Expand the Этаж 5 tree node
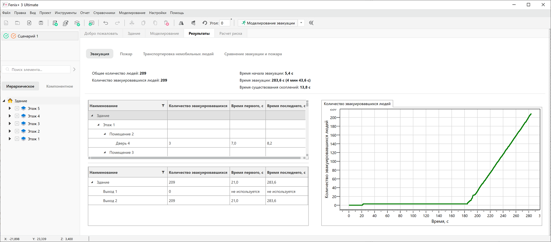 tap(10, 108)
